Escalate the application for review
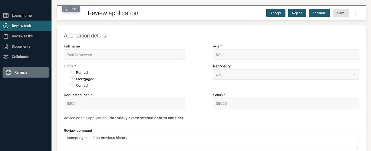Viewport: 371px width, 151px height. coord(319,13)
